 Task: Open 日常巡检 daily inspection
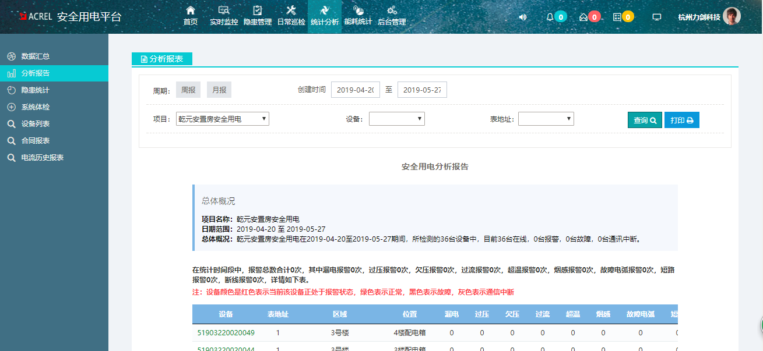click(x=291, y=16)
